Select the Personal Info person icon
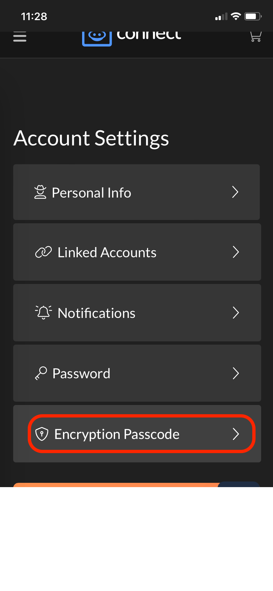This screenshot has height=591, width=273. pos(40,192)
